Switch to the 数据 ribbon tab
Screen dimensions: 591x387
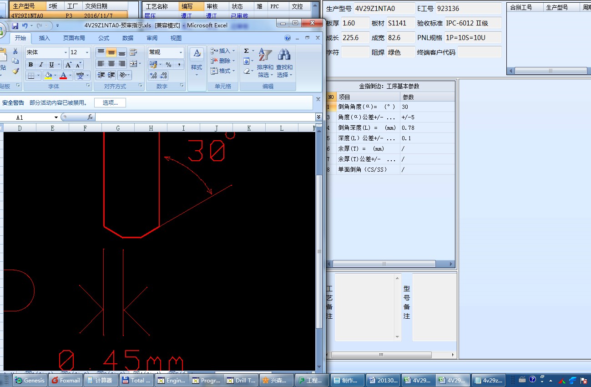point(128,38)
